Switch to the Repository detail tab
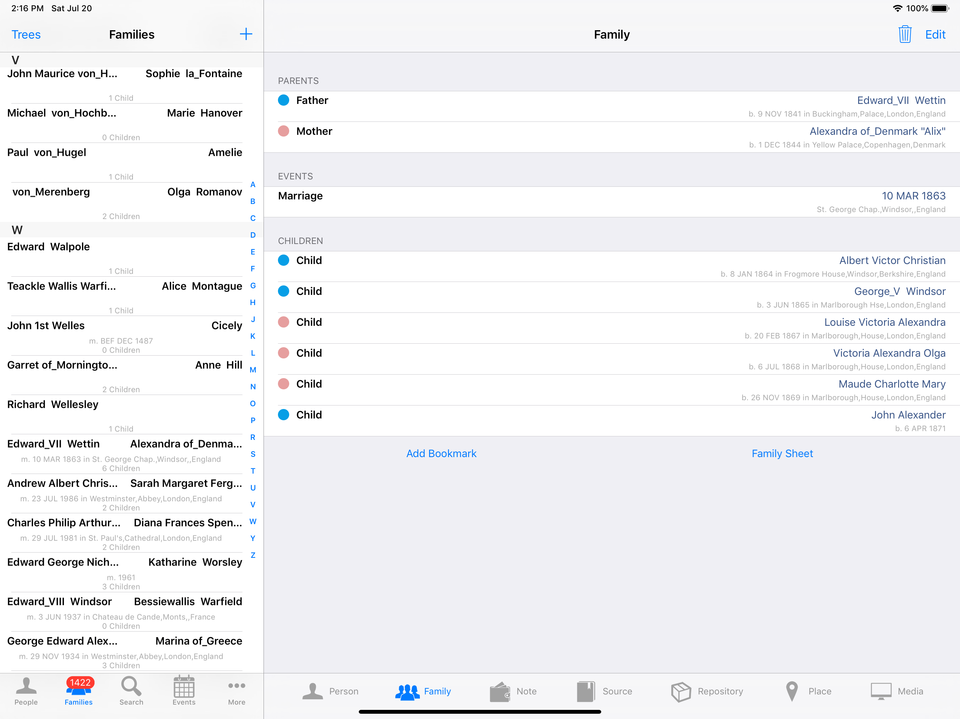The image size is (960, 719). click(707, 691)
